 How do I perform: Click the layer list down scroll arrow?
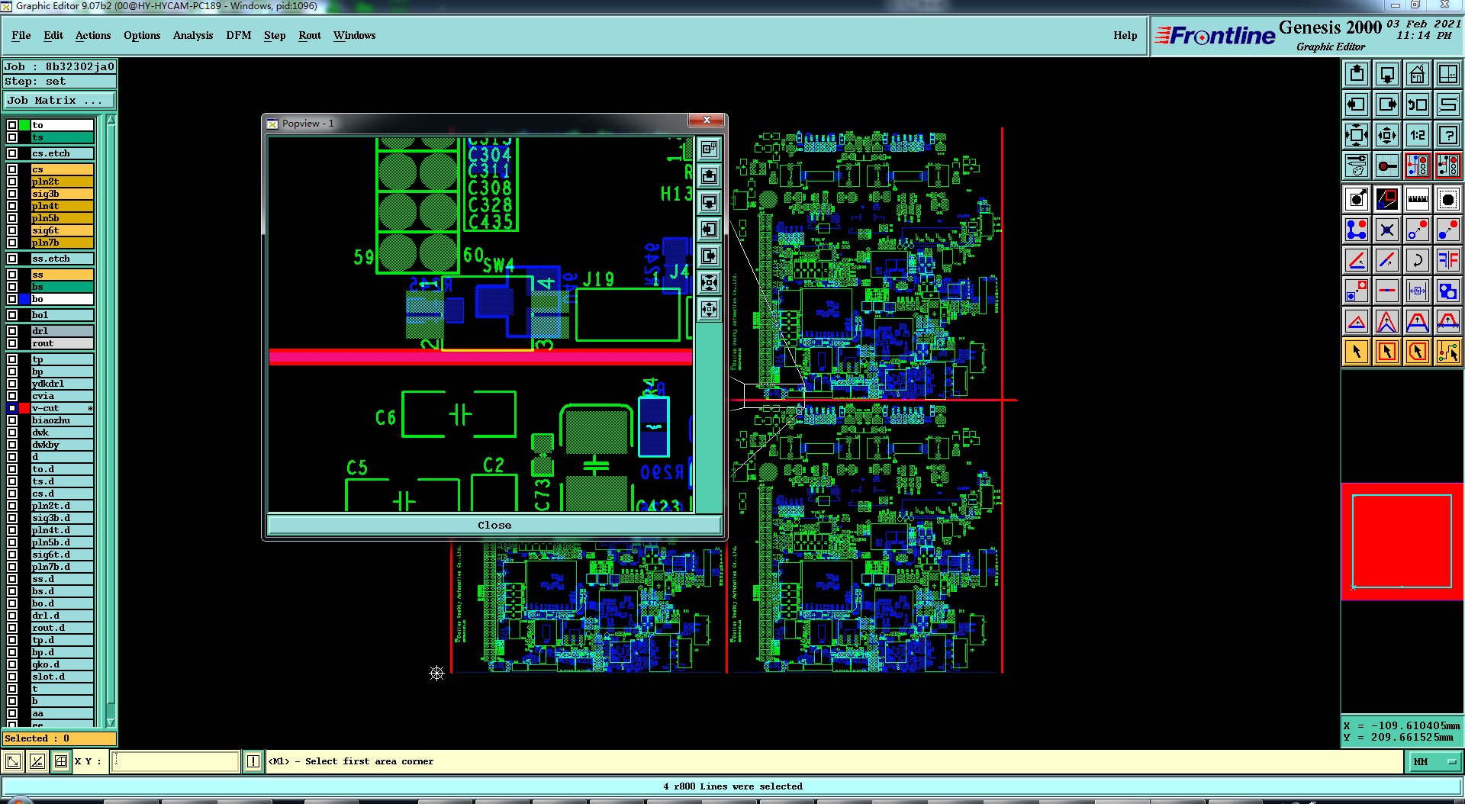coord(111,722)
